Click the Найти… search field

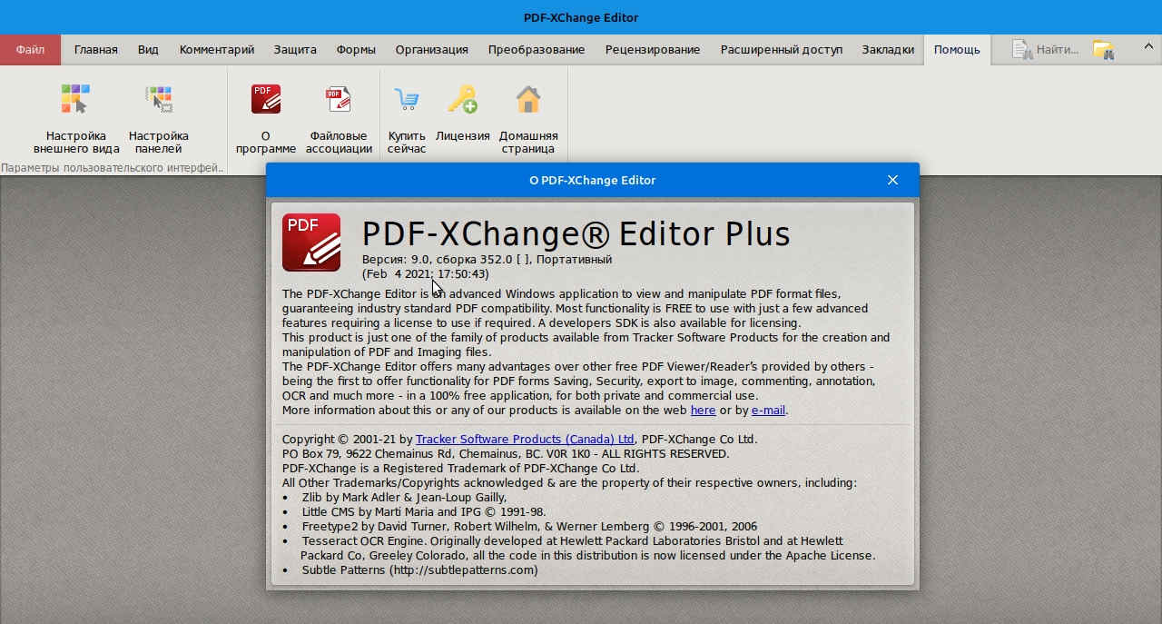pos(1046,50)
